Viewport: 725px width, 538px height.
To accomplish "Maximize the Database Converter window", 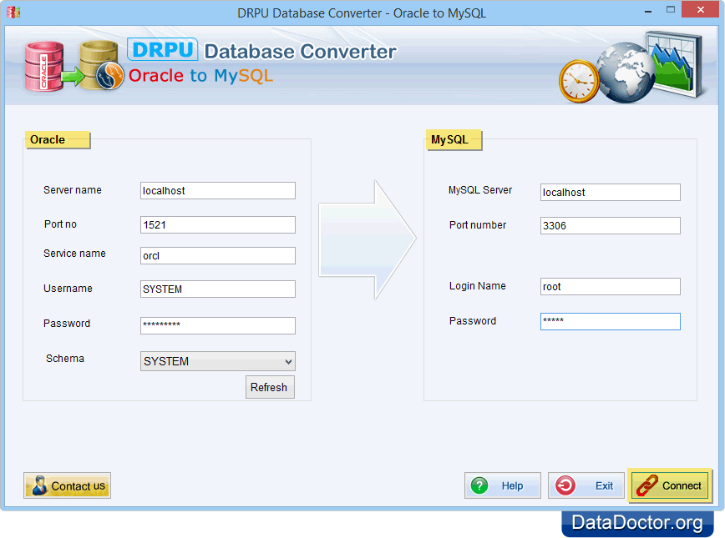I will coord(671,10).
